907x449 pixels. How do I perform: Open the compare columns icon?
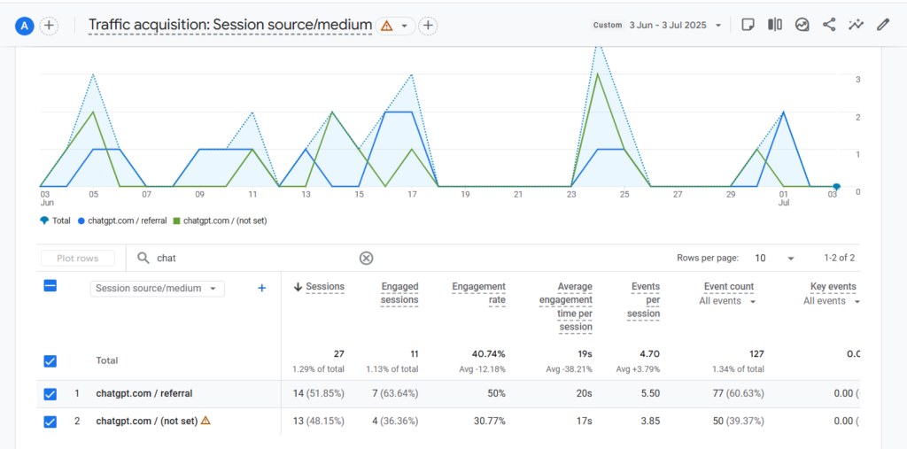[774, 25]
